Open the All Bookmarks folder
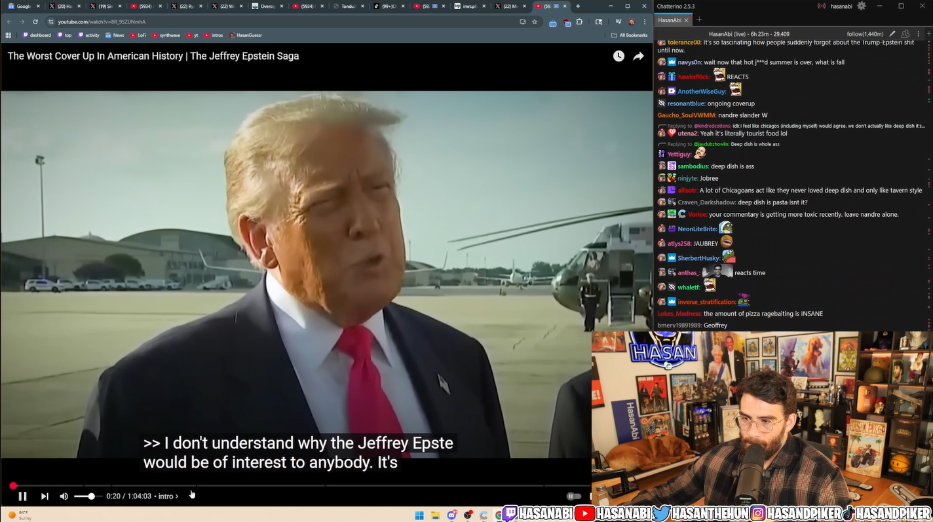The image size is (933, 522). click(629, 35)
